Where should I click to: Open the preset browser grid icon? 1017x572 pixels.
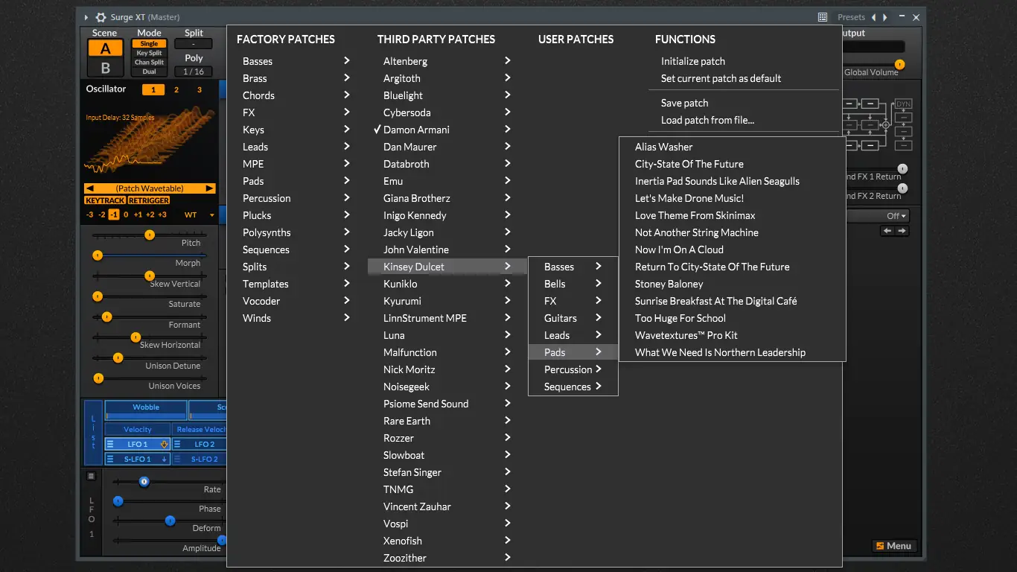point(823,17)
